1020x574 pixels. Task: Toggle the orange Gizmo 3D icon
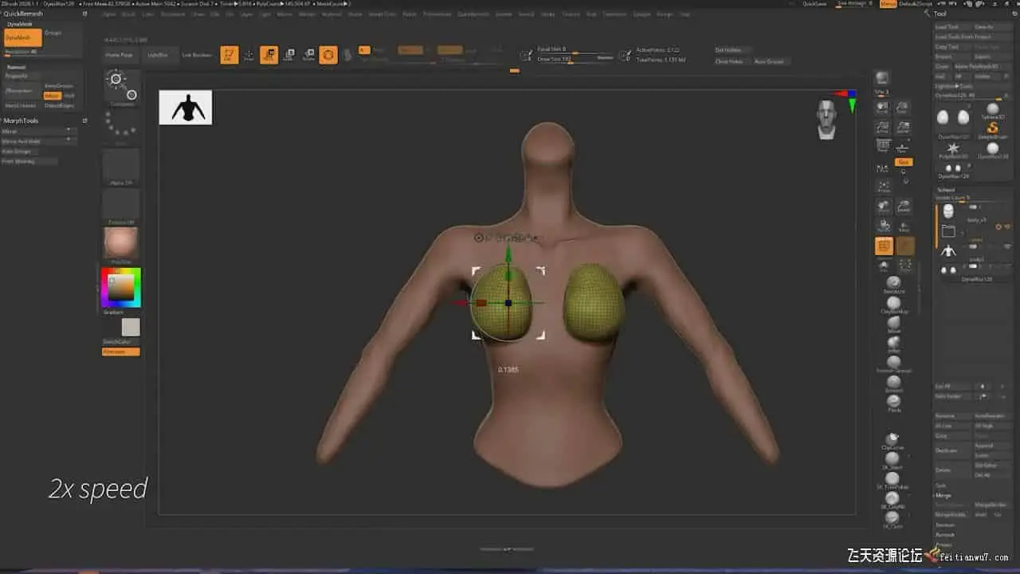[x=328, y=55]
